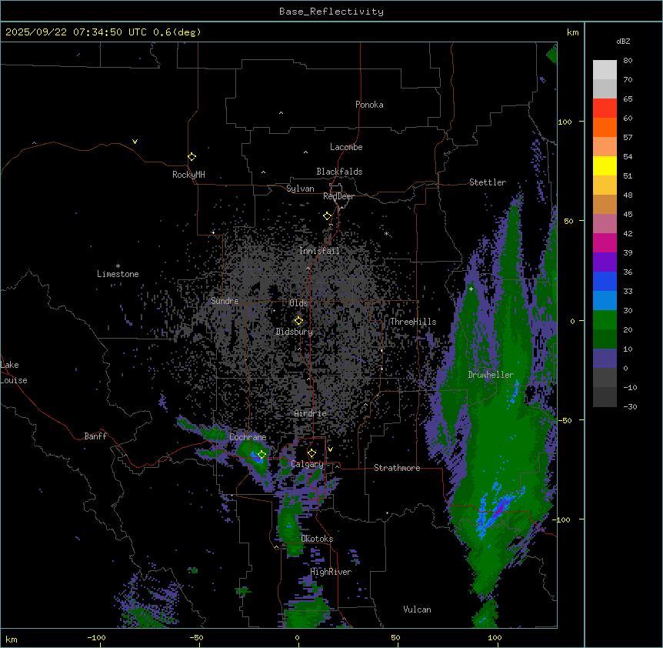
Task: Select the bright green swatch in dBZ legend
Action: 605,319
